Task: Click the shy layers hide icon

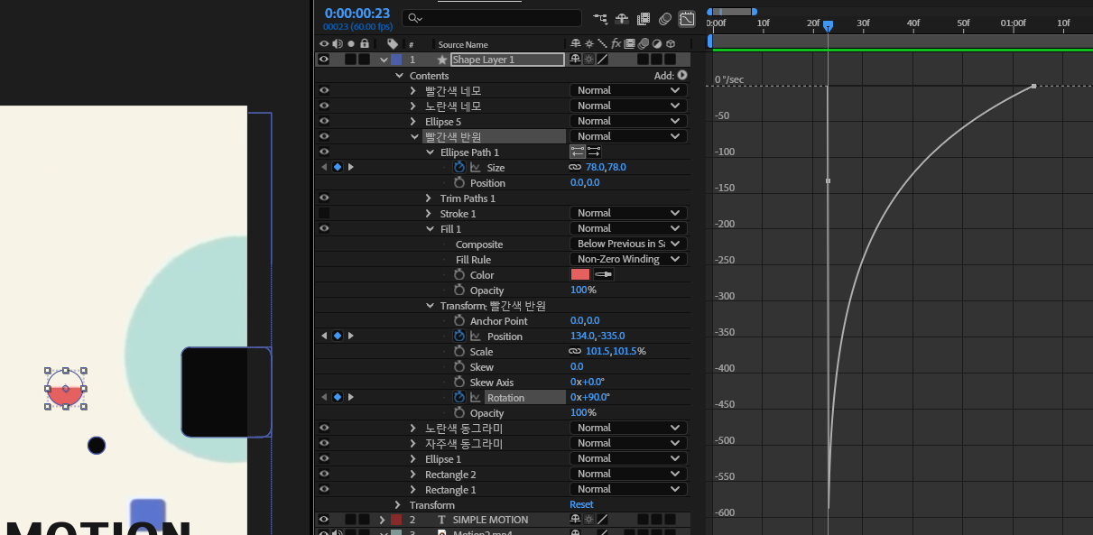Action: (x=622, y=18)
